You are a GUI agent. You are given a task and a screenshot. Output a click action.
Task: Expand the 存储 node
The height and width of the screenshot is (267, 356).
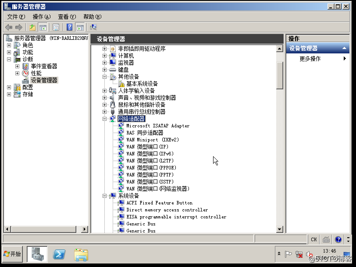coord(9,94)
